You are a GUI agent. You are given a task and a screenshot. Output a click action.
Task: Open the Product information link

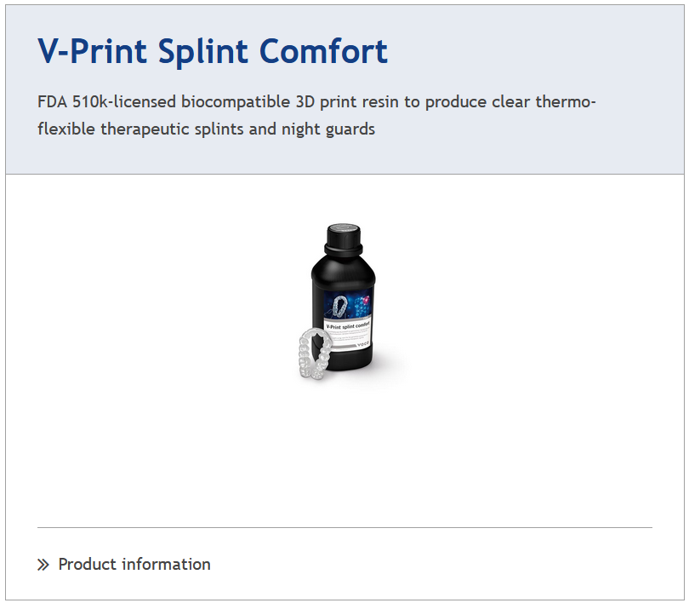134,565
